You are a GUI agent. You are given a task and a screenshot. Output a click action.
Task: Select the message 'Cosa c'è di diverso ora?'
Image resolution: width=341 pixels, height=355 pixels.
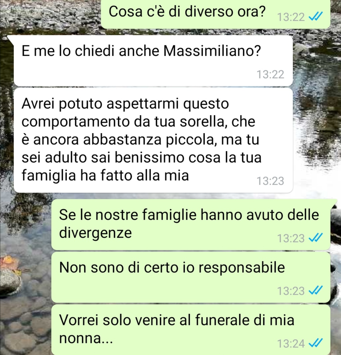point(215,14)
